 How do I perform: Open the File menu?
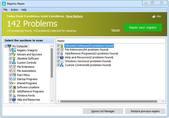[x=5, y=10]
